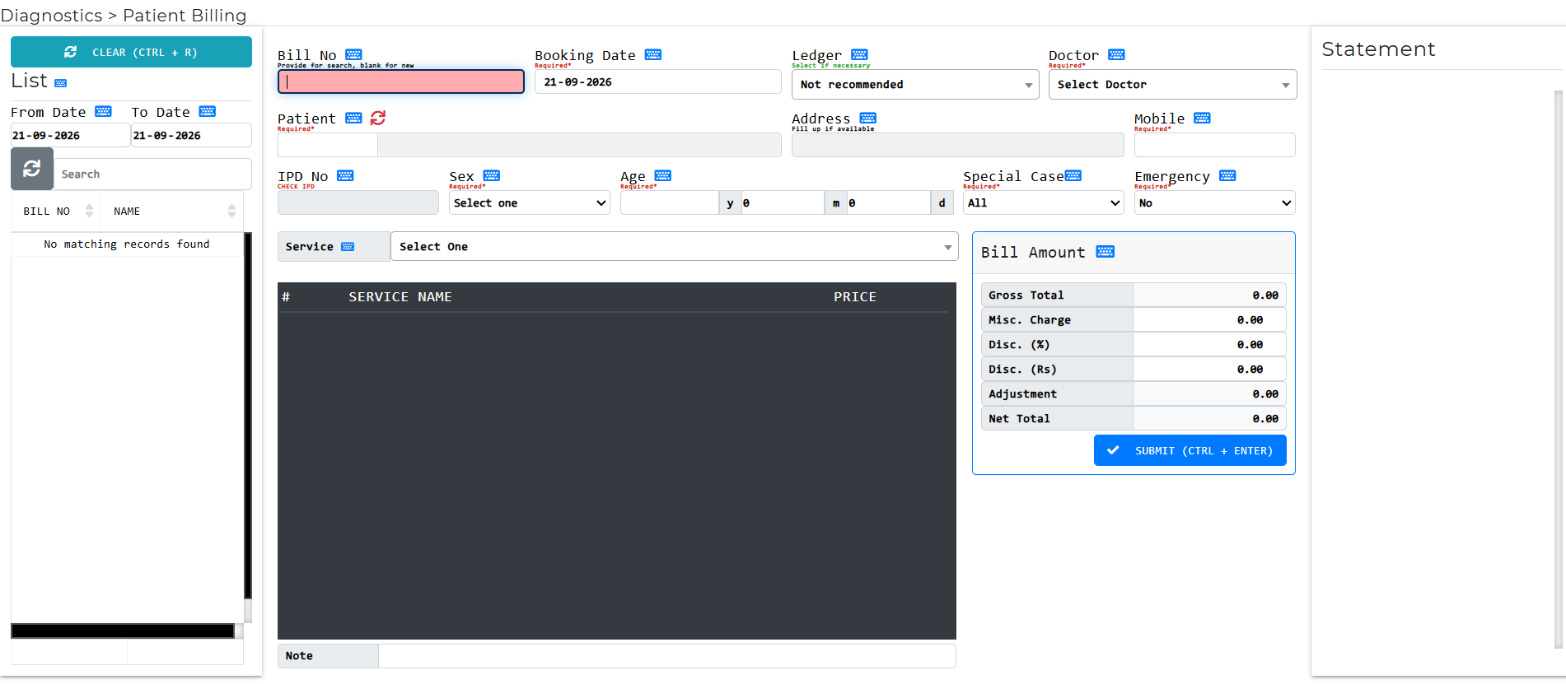Screen dimensions: 1566x684
Task: Click the list vertical scrollbar
Action: point(248,416)
